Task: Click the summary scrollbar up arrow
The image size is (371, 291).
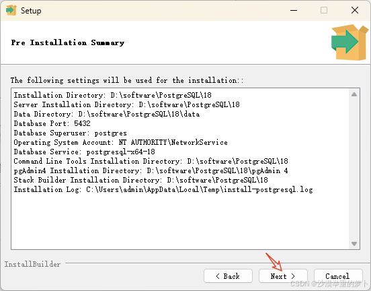Action: [354, 94]
